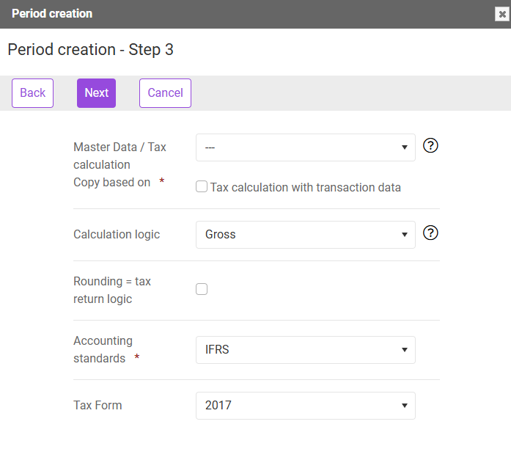Enable Tax calculation with transaction data checkbox
The width and height of the screenshot is (511, 471).
point(202,186)
